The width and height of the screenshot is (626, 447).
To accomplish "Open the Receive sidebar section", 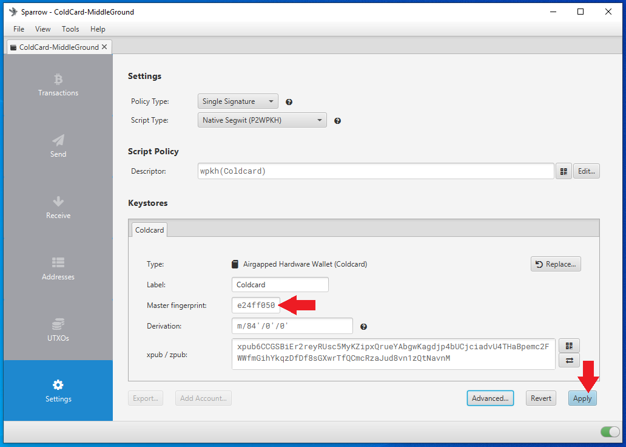I will point(58,207).
